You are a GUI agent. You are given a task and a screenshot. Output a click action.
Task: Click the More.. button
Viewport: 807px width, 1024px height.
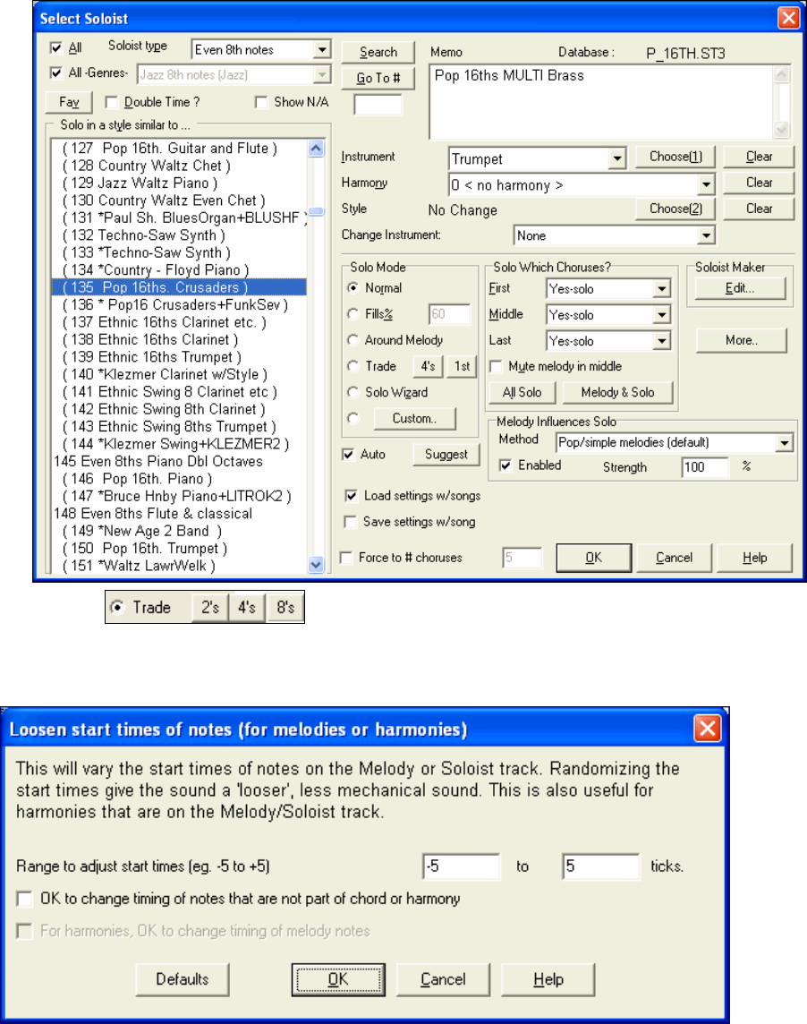click(741, 340)
